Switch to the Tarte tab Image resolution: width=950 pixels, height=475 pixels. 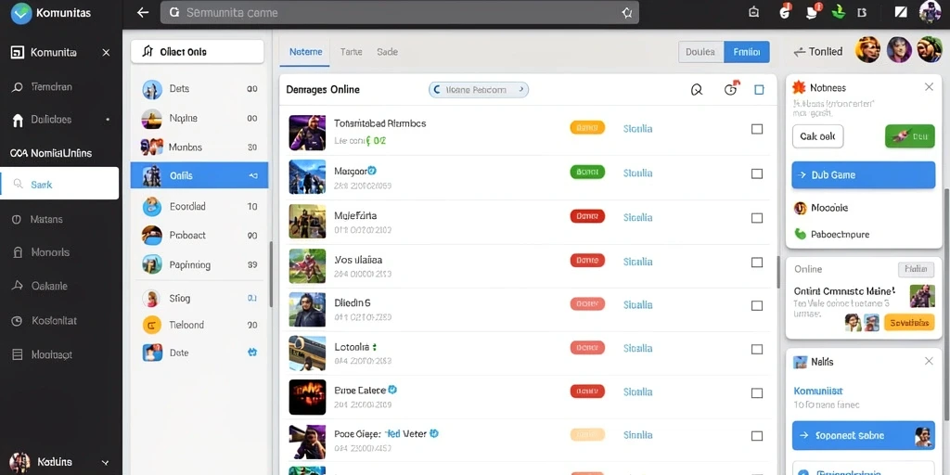point(351,52)
